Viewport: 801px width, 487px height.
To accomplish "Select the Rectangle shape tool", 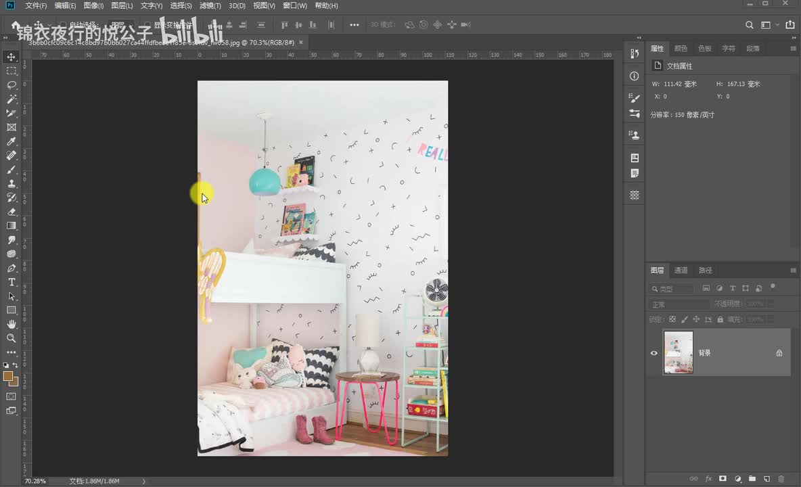I will click(12, 310).
